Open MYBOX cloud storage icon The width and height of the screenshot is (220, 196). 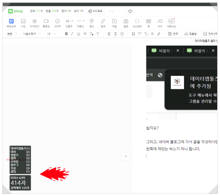pos(35,23)
